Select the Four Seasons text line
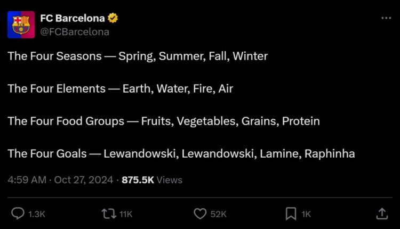 [x=138, y=56]
